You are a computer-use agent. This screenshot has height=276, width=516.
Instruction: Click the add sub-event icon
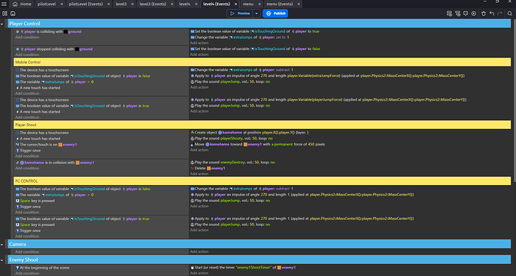tap(458, 13)
